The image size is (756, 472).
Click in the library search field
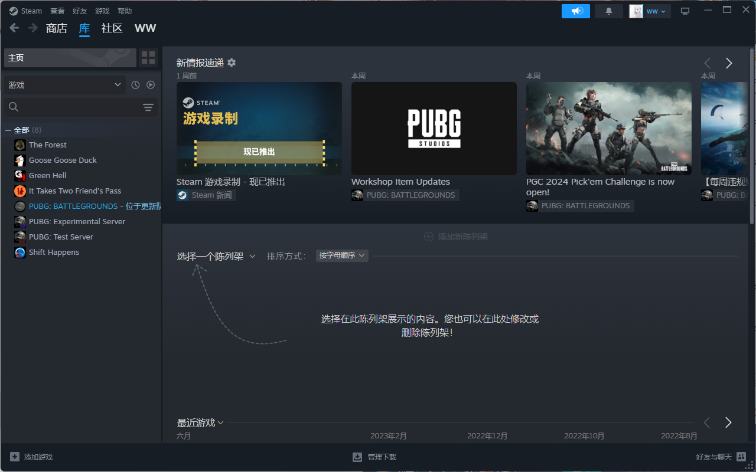pos(81,107)
